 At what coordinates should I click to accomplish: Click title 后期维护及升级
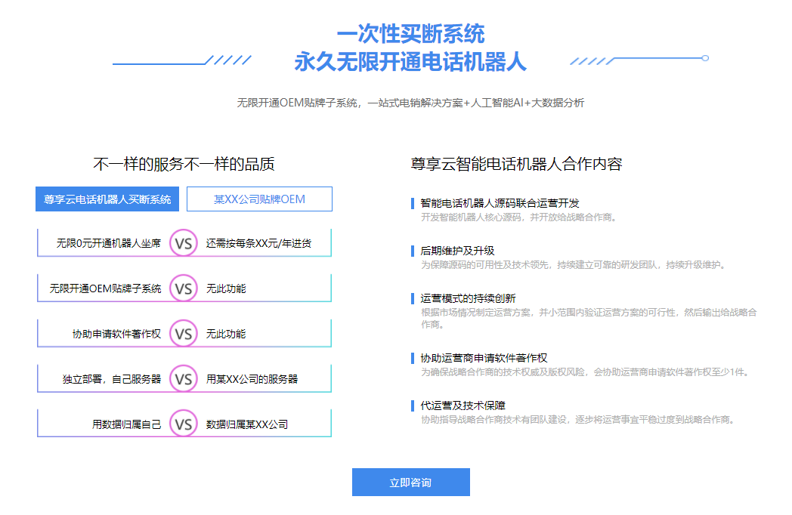(457, 251)
